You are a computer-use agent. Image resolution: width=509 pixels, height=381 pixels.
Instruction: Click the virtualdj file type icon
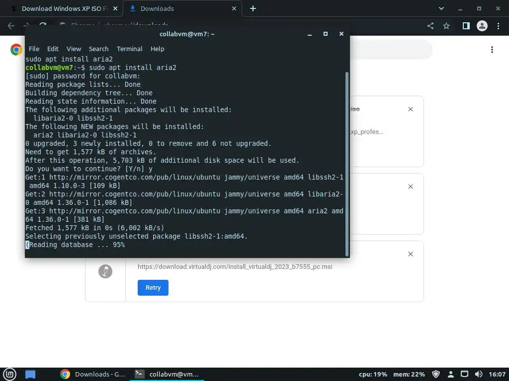pyautogui.click(x=105, y=271)
